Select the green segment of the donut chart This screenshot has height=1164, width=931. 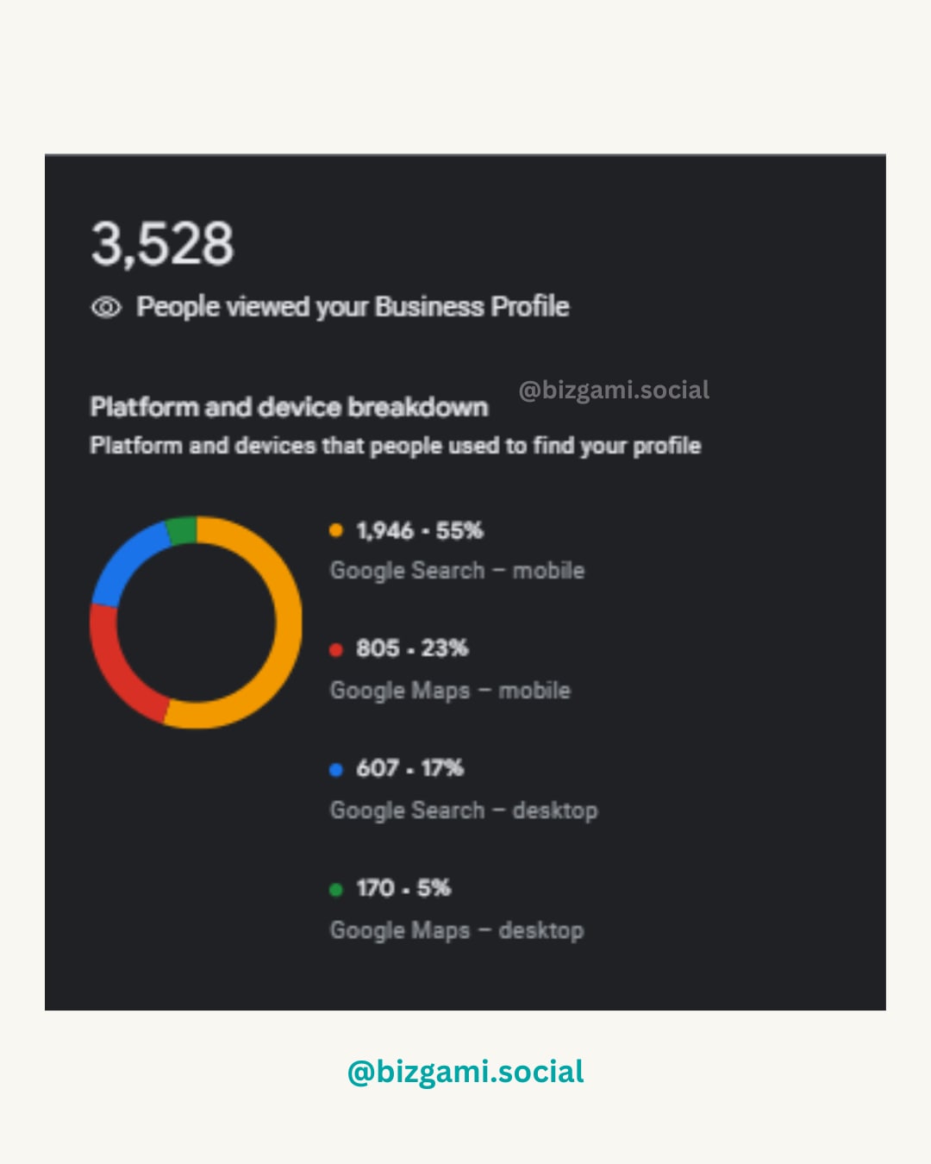(x=182, y=530)
